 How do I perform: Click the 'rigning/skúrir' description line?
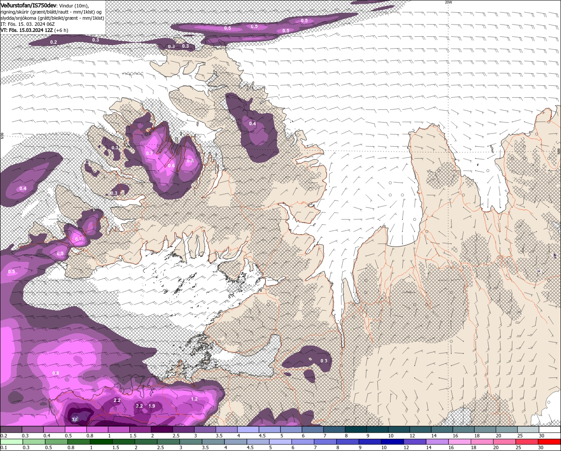click(x=52, y=11)
